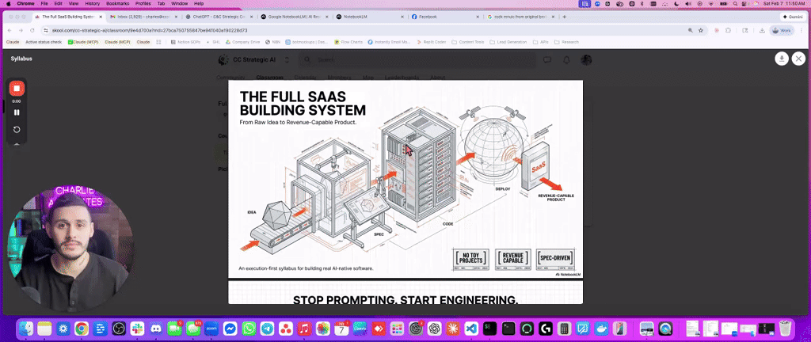
Task: Open Visual Studio Code from the Dock
Action: click(471, 328)
